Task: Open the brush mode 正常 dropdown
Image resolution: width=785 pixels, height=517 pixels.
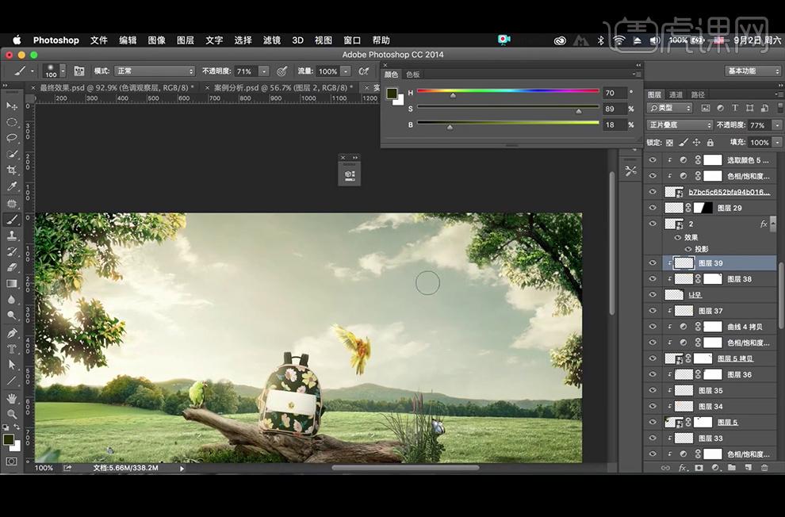Action: tap(154, 71)
